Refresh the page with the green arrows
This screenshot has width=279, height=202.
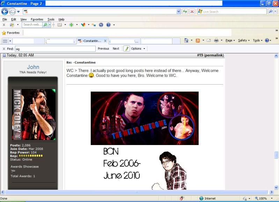(x=185, y=12)
